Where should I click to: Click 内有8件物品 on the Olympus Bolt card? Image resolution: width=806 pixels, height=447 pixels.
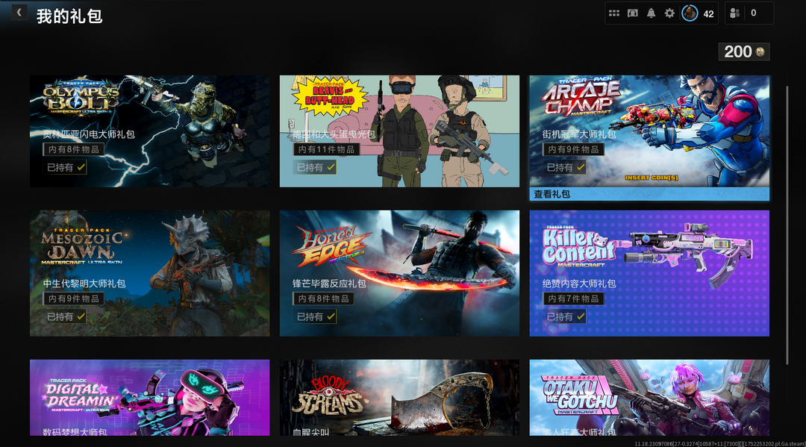[x=73, y=149]
